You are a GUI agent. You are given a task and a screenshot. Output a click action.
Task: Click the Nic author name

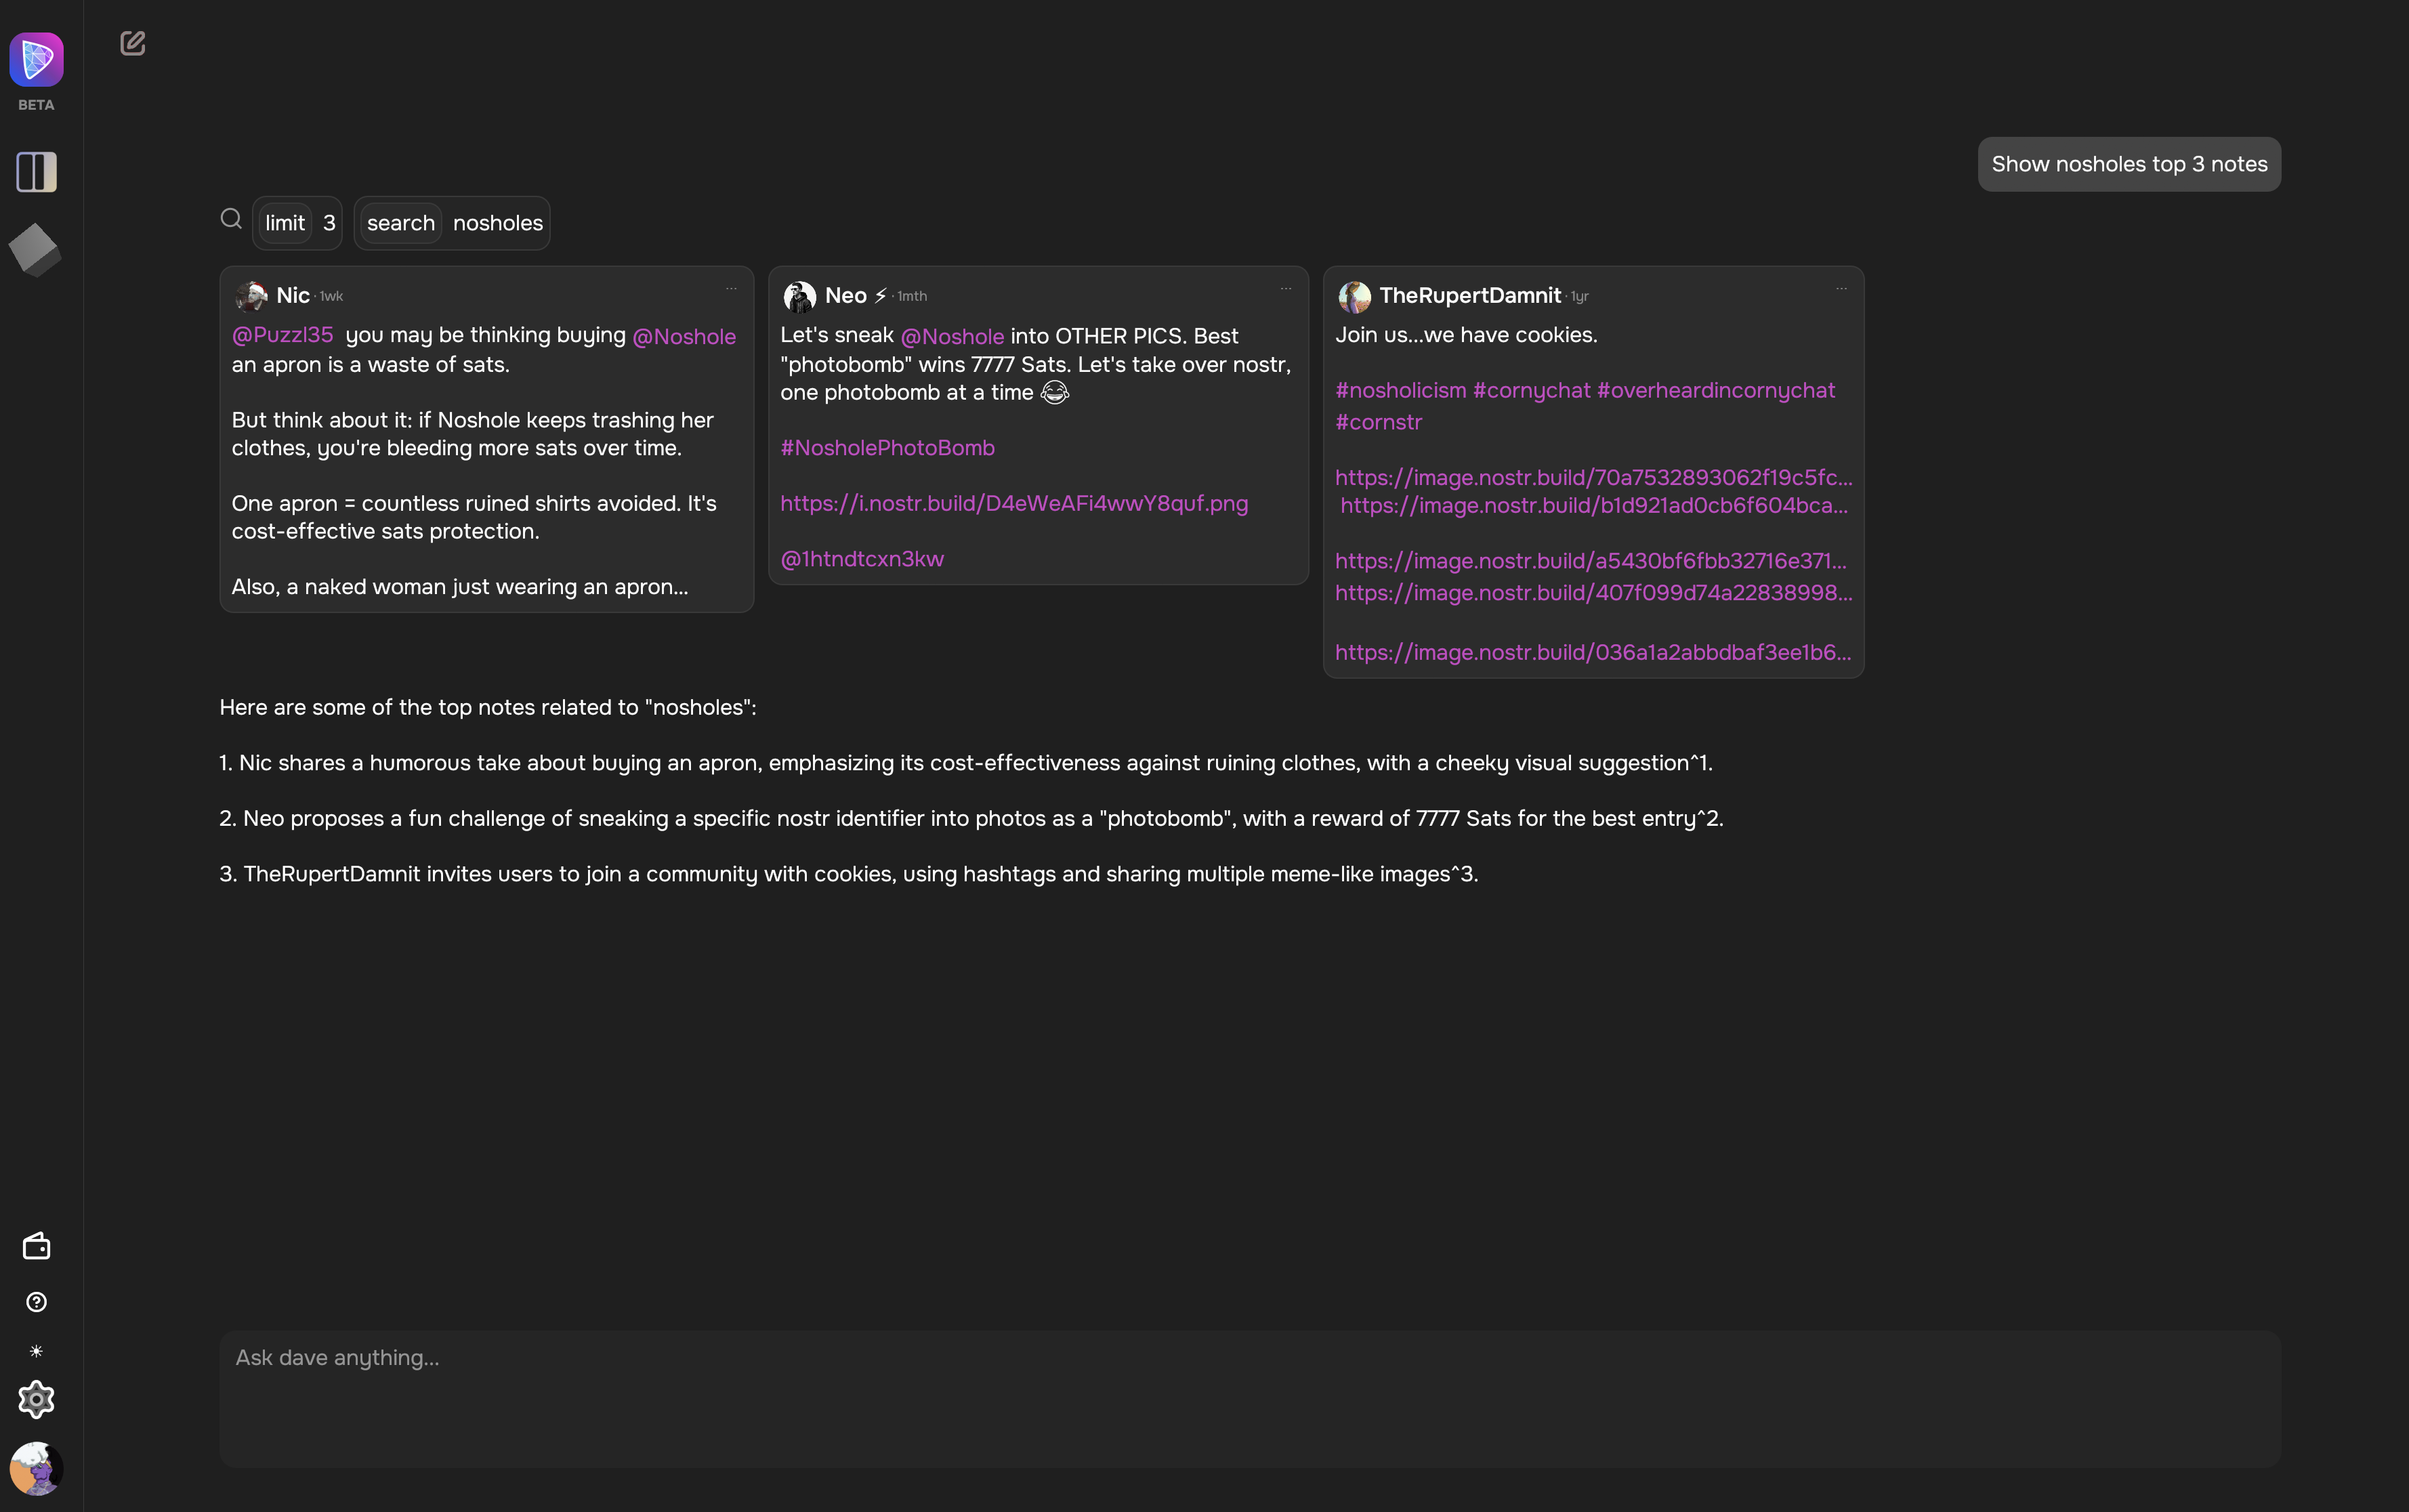(x=293, y=295)
